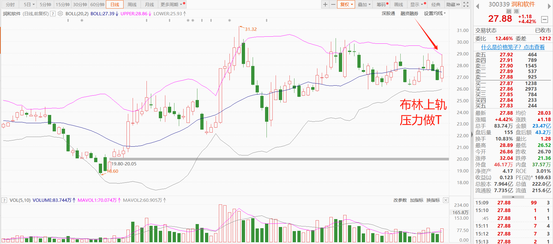This screenshot has height=244, width=553.
Task: Click the 融 margin trading tag
Action: click(x=509, y=11)
